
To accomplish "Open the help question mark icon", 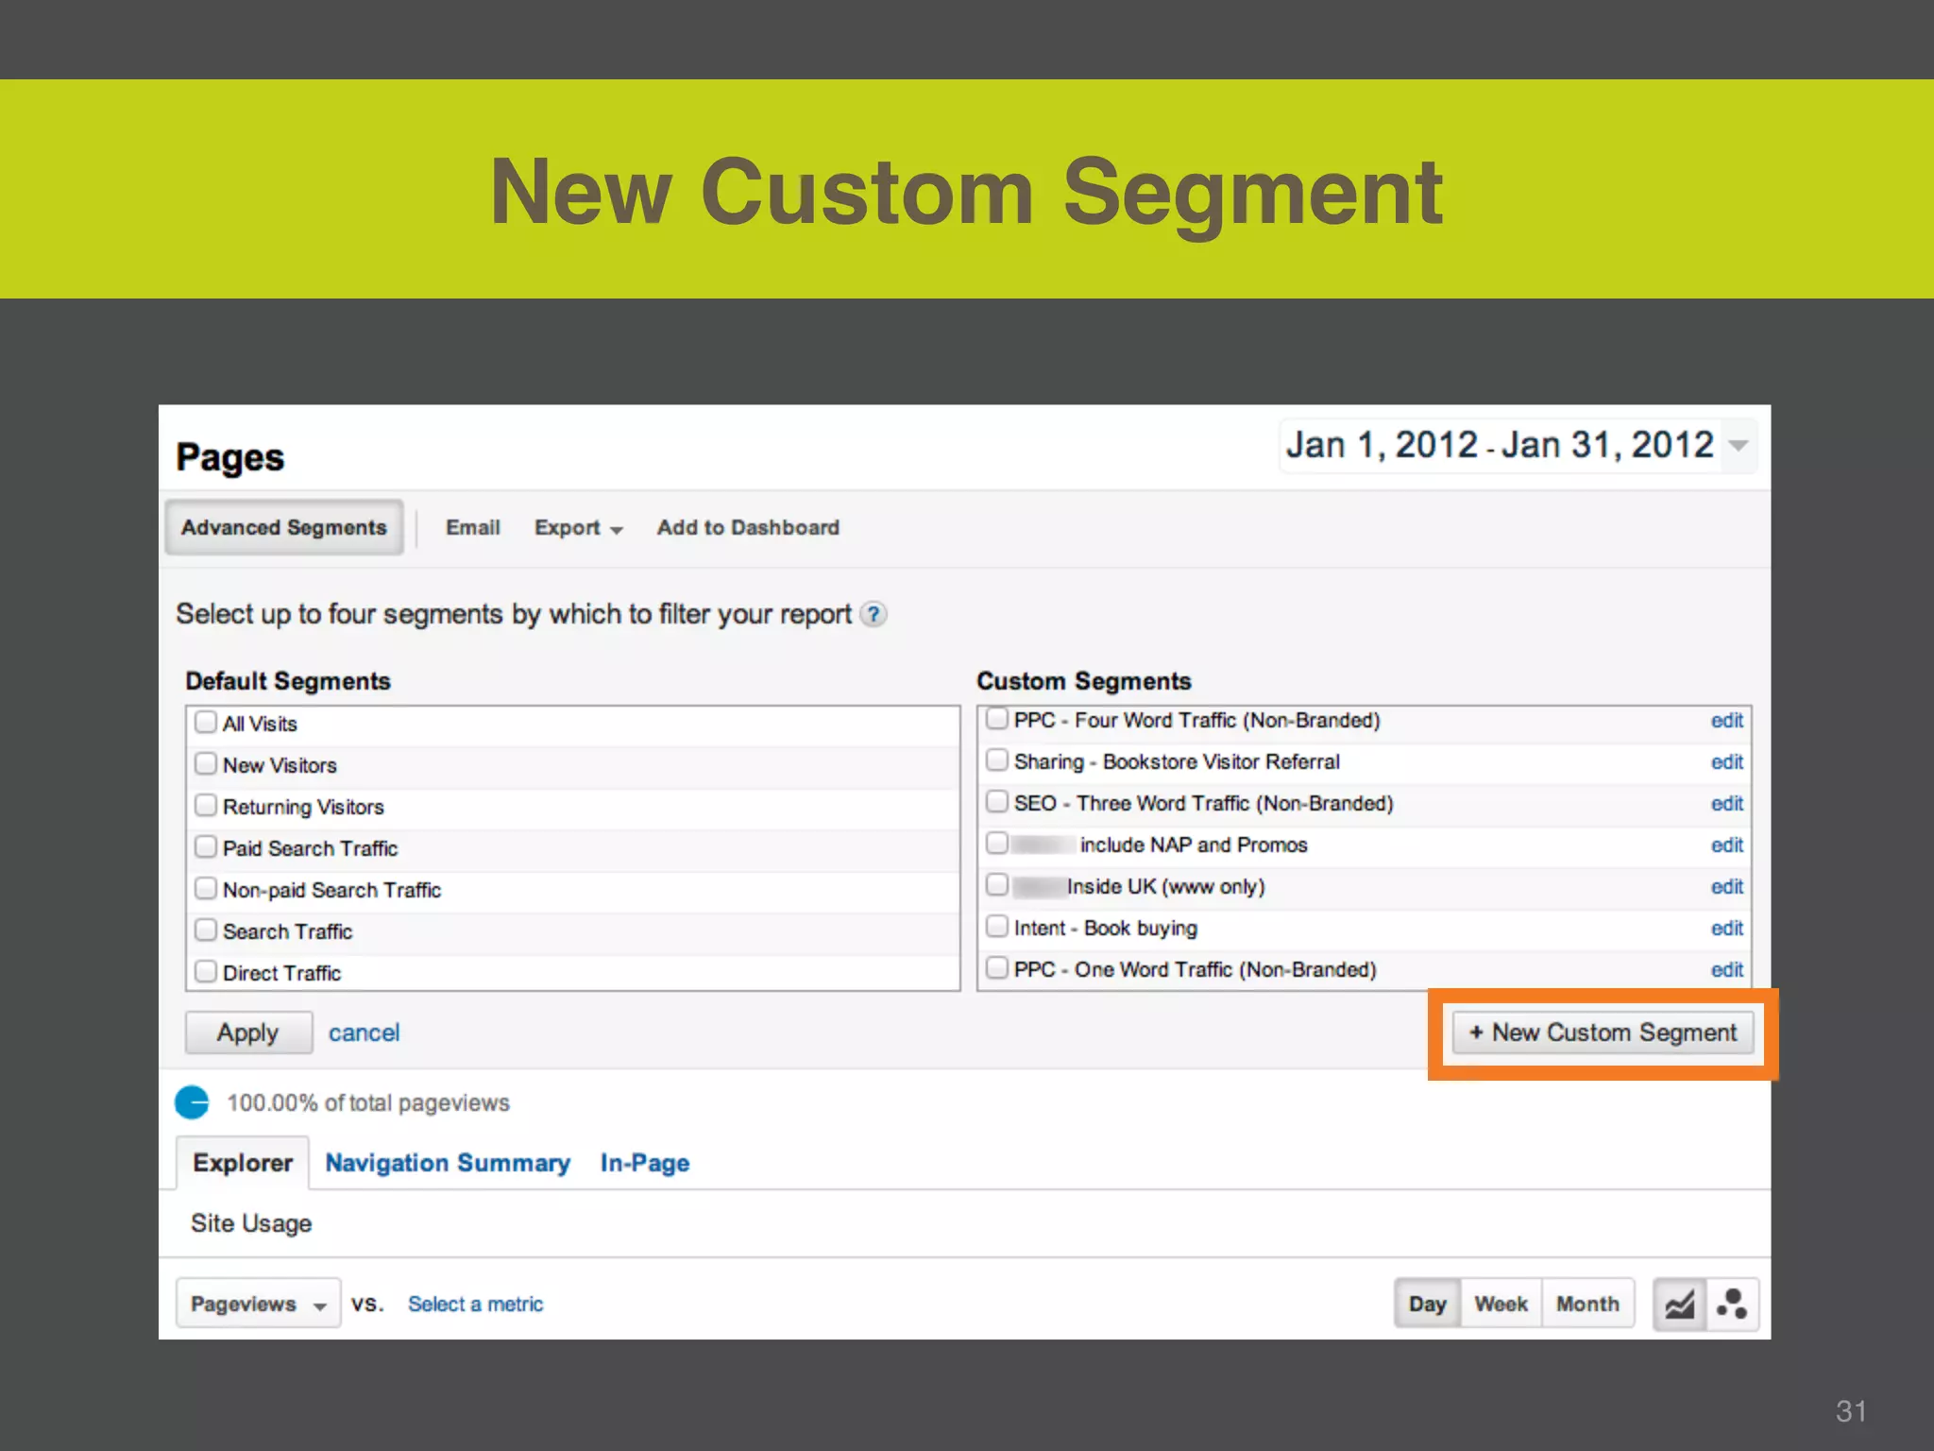I will 874,615.
